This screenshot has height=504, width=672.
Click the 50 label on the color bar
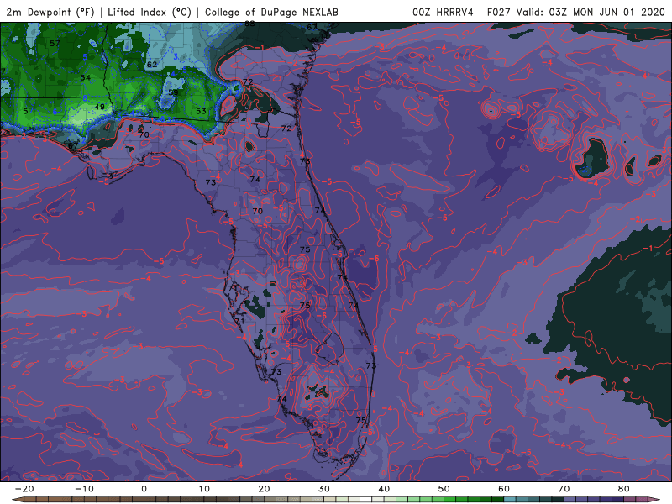[x=444, y=489]
